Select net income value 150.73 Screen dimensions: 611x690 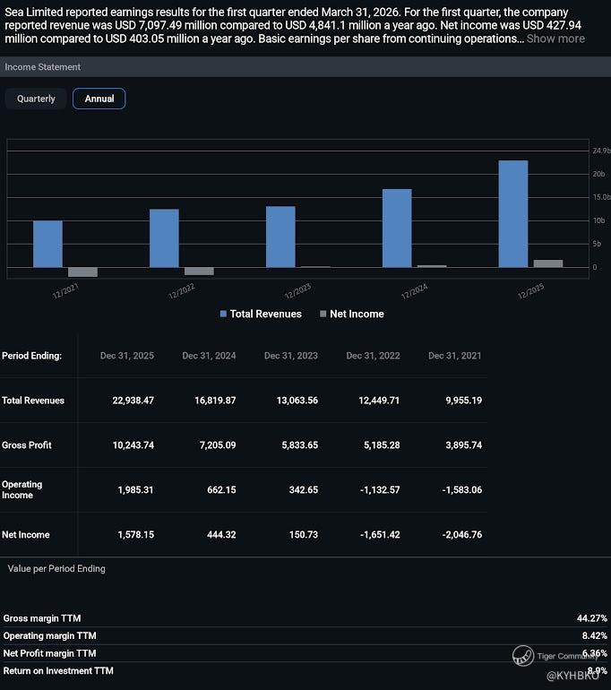[304, 535]
